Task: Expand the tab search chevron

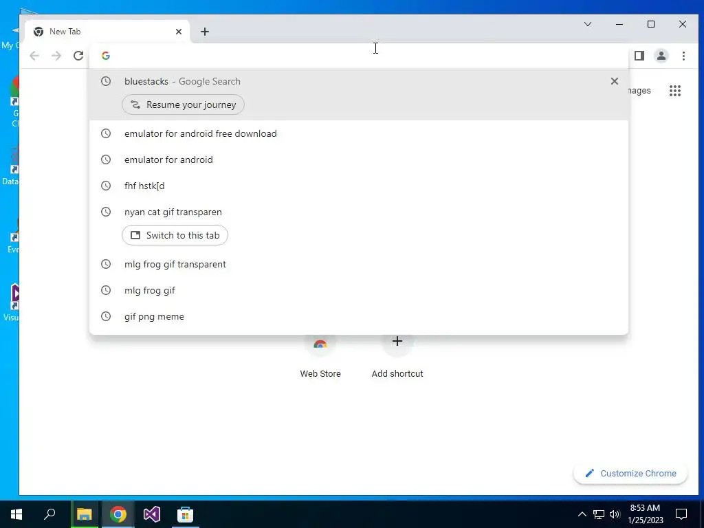Action: point(588,24)
